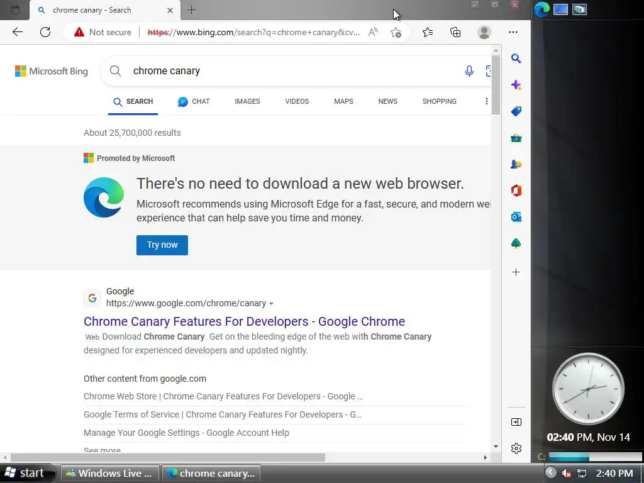Open the Windows start button
This screenshot has width=644, height=483.
point(26,473)
